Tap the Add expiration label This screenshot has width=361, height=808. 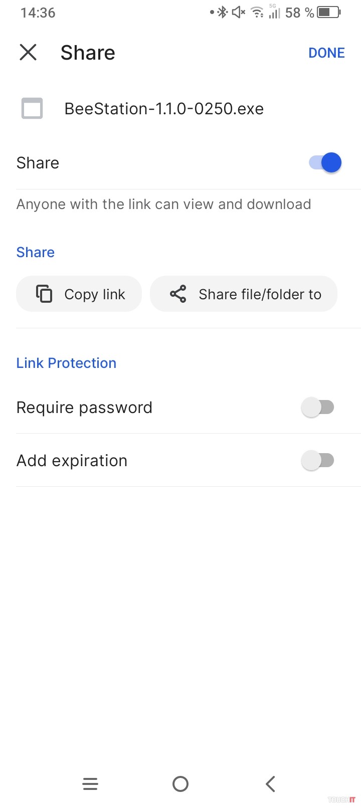point(72,461)
